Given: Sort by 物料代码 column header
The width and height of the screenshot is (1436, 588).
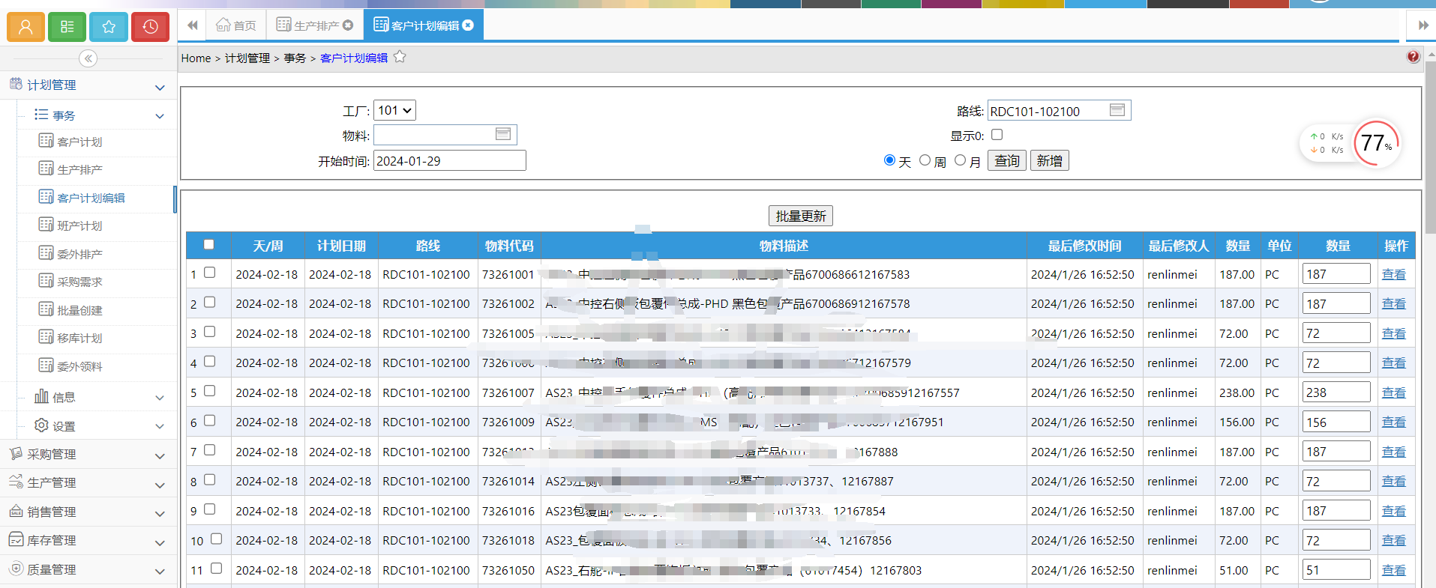Looking at the screenshot, I should coord(509,246).
